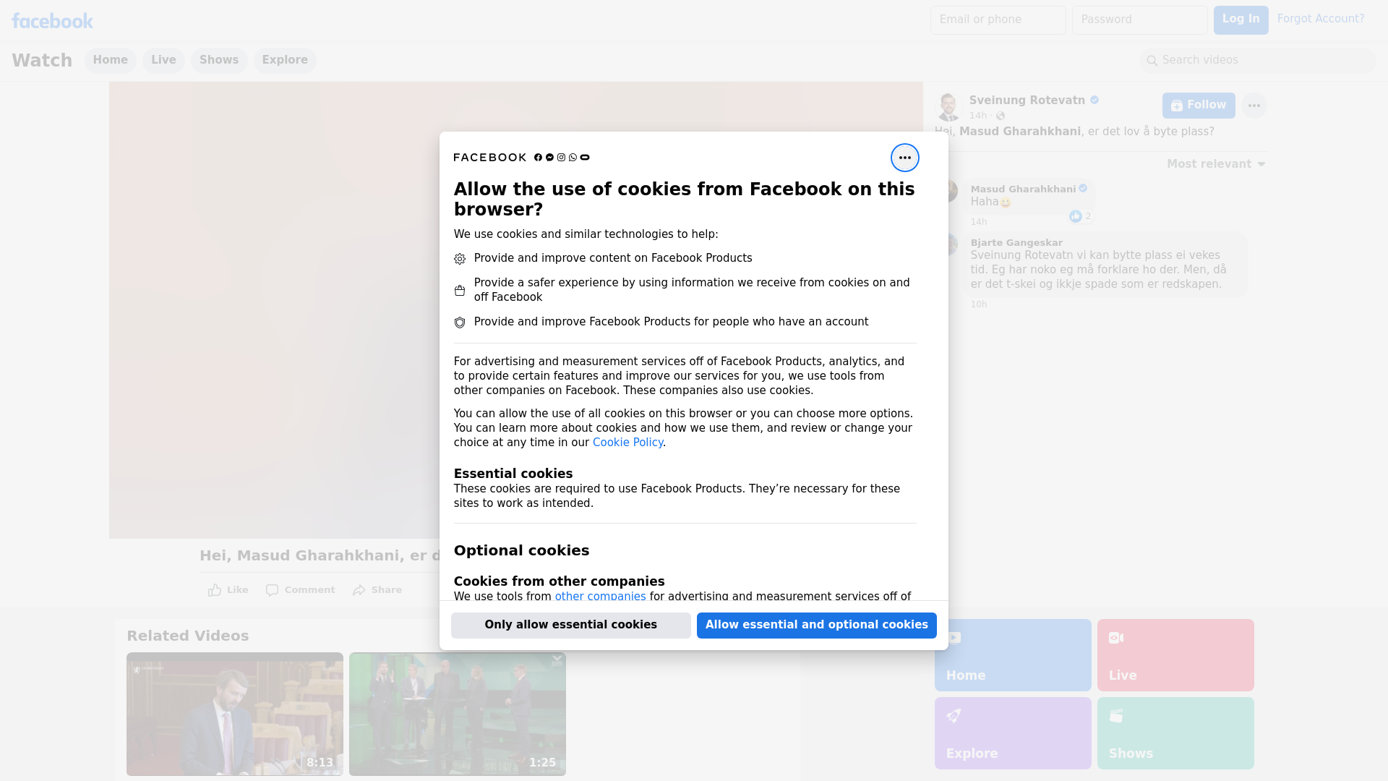The width and height of the screenshot is (1388, 781).
Task: Click the Facebook logo at top left
Action: [52, 21]
